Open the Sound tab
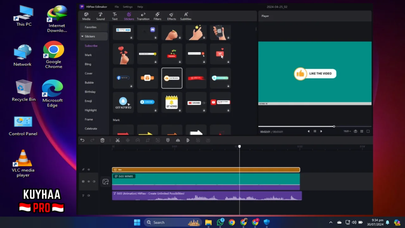 pyautogui.click(x=100, y=16)
